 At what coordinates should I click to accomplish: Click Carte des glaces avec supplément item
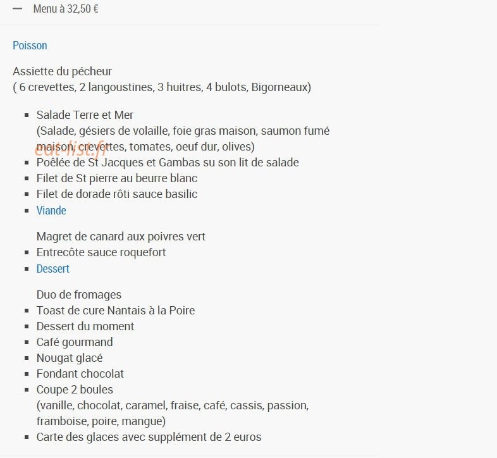pyautogui.click(x=149, y=437)
